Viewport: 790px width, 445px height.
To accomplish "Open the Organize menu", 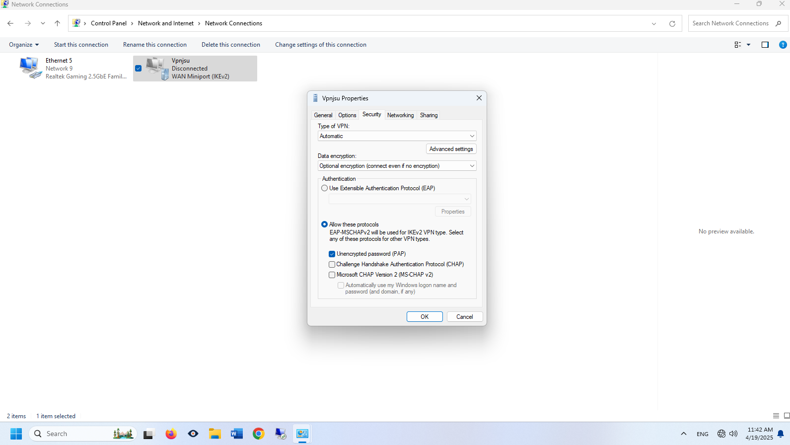I will (23, 45).
